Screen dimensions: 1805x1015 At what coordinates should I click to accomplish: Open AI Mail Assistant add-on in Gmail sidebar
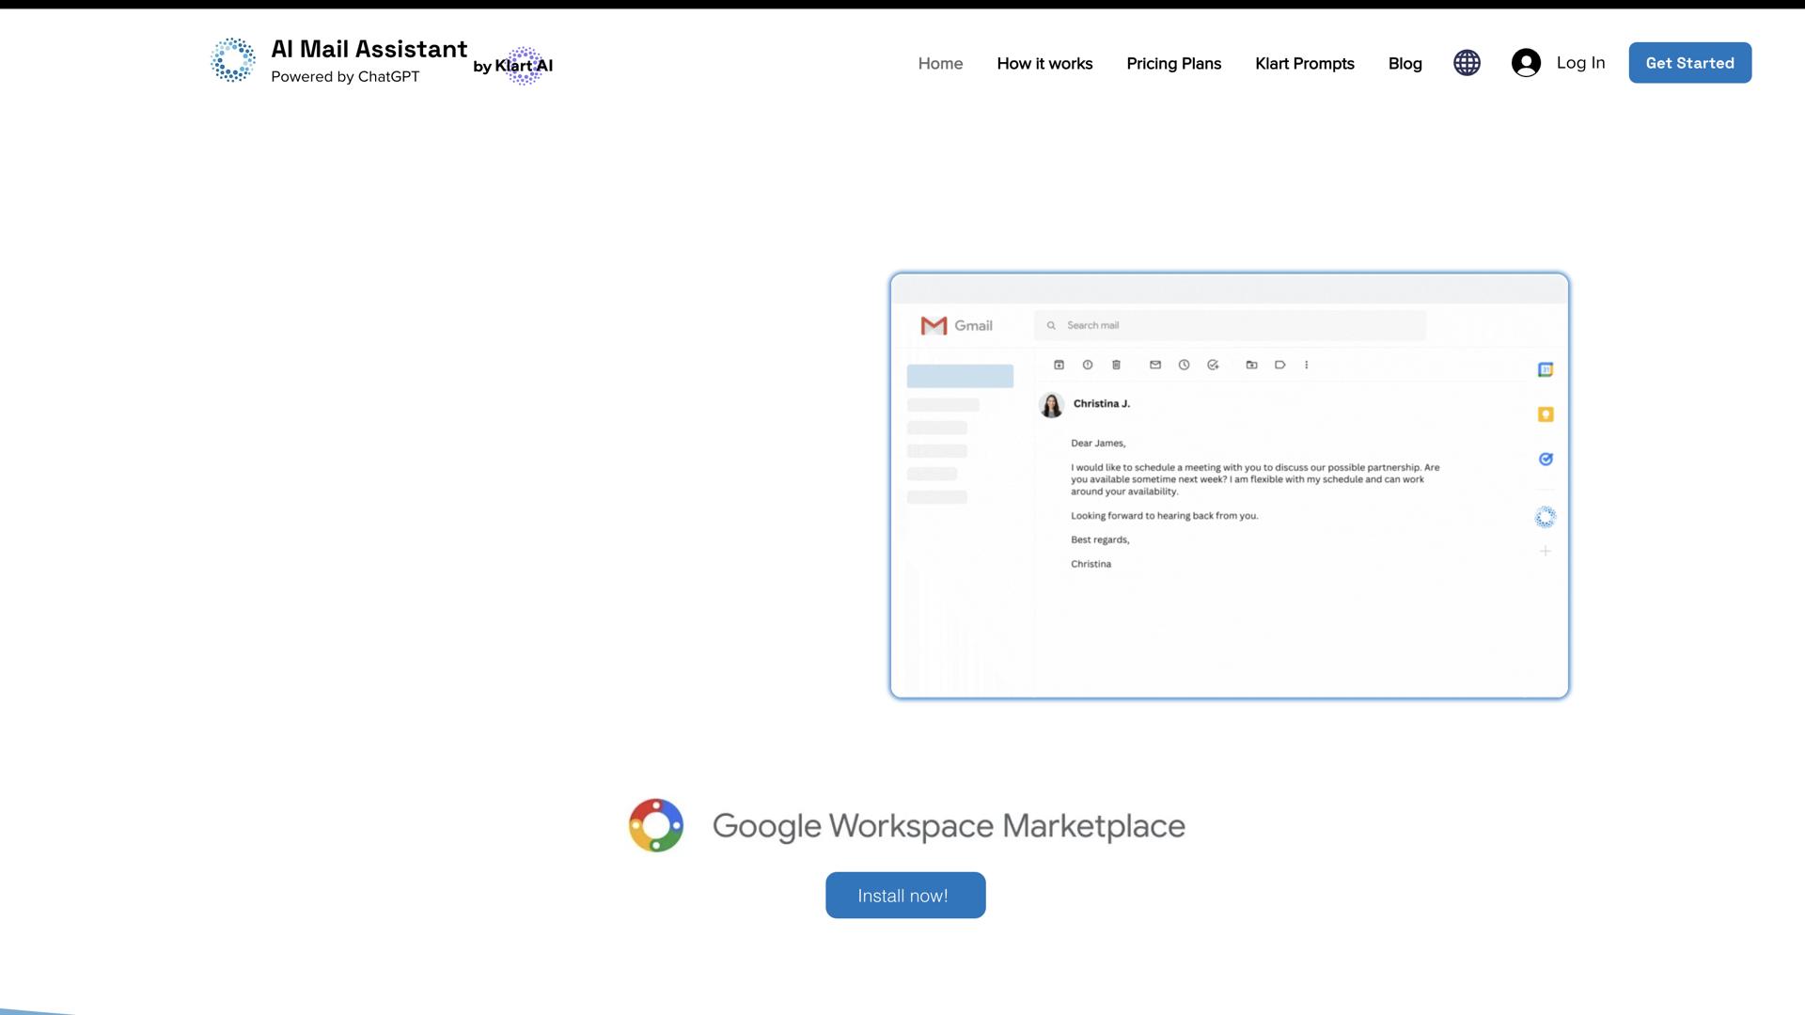(x=1545, y=517)
